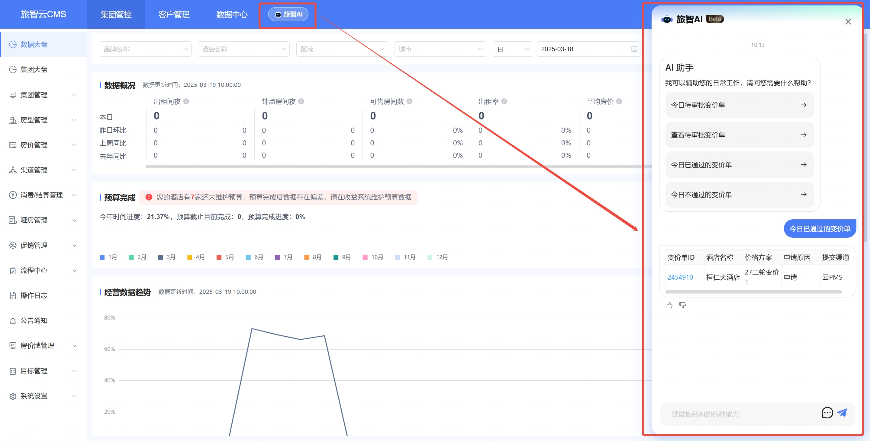Expand the 目标管理 submenu chevron

(x=75, y=371)
